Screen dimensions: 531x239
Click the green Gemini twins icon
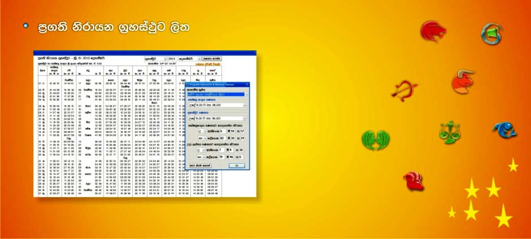tap(376, 140)
